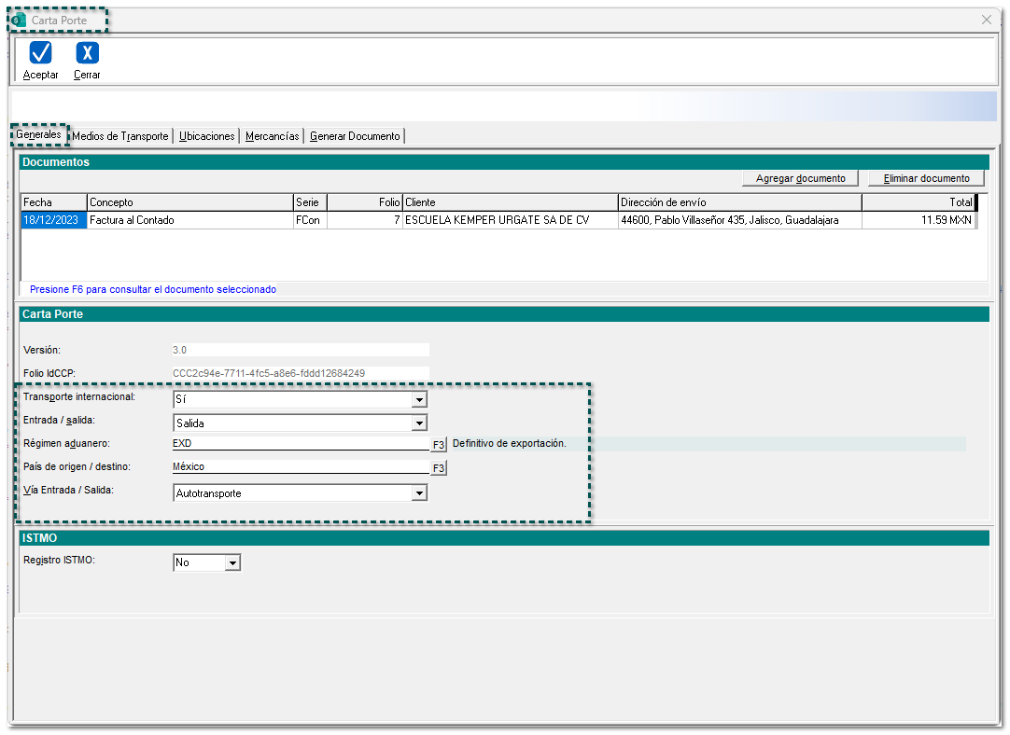Click the Aceptar checkmark icon
The height and width of the screenshot is (735, 1010).
[40, 53]
